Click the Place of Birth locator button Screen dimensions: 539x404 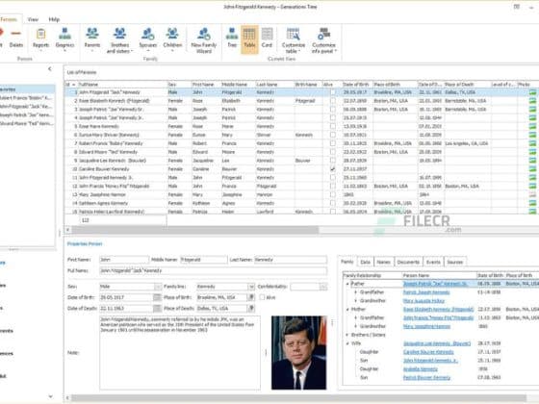251,297
